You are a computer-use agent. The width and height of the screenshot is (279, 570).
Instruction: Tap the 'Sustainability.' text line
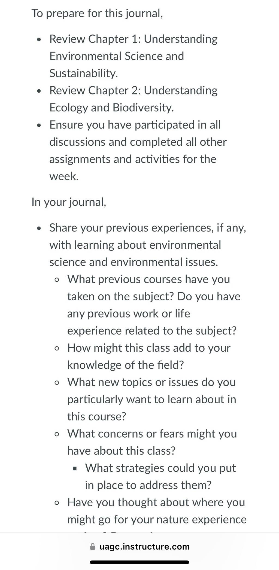click(x=84, y=73)
